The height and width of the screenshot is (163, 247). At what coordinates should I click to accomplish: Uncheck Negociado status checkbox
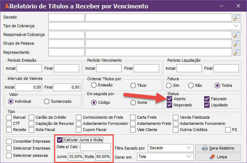tap(169, 105)
